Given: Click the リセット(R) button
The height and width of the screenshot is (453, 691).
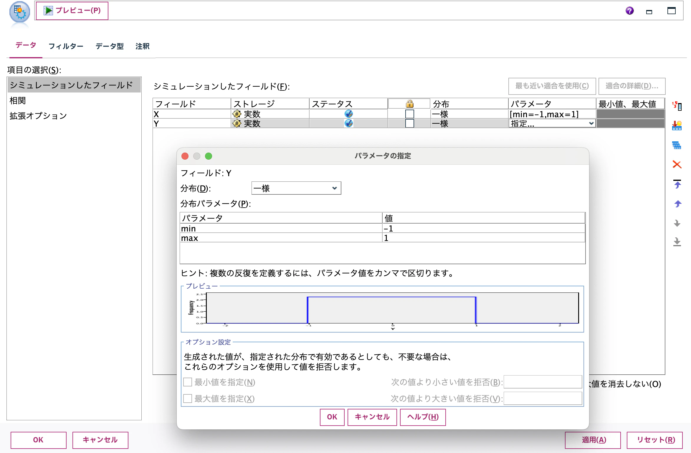Looking at the screenshot, I should point(654,440).
